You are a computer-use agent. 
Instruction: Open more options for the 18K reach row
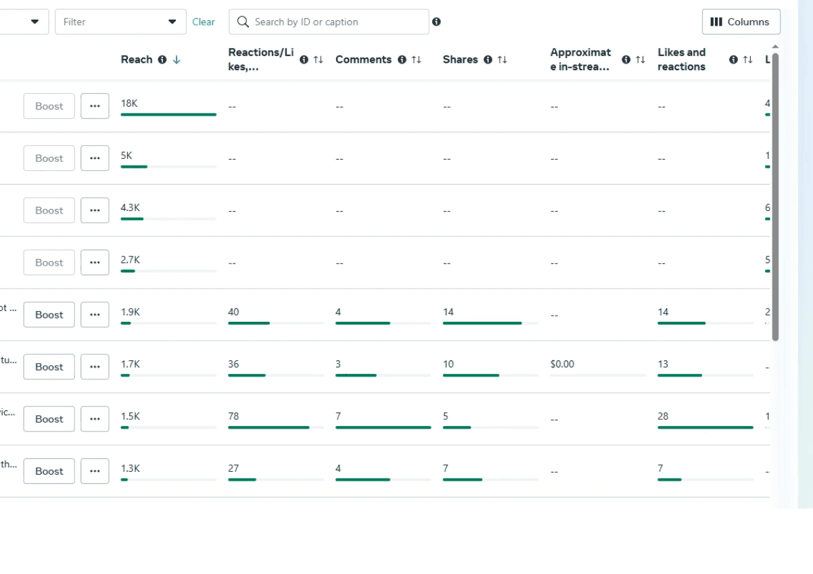[x=95, y=106]
